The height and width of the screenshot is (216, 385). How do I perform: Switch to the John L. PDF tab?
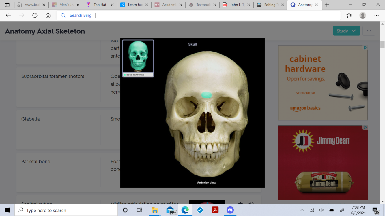pos(236,5)
